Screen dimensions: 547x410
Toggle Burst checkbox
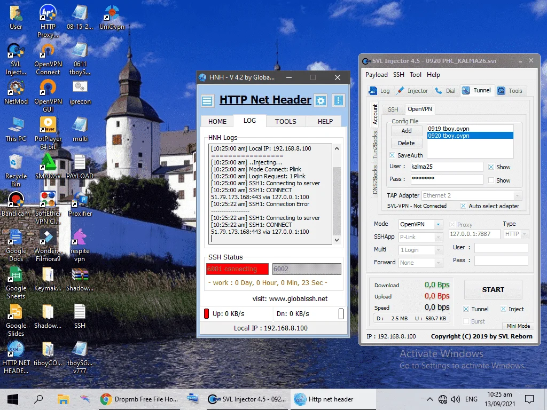(466, 321)
